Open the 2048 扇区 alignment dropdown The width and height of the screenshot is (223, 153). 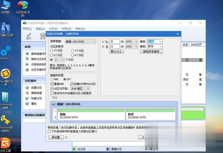tap(80, 89)
